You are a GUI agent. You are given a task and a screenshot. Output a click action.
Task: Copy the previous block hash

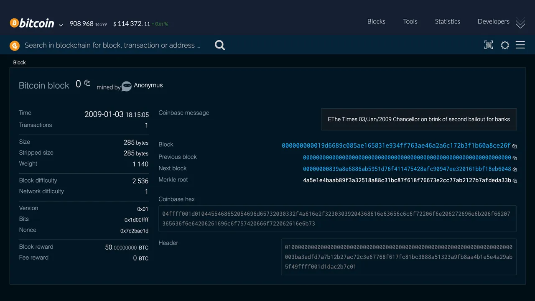[515, 158]
